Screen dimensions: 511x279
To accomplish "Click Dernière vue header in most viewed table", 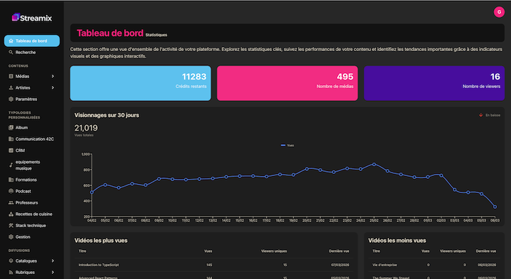I will click(x=339, y=251).
